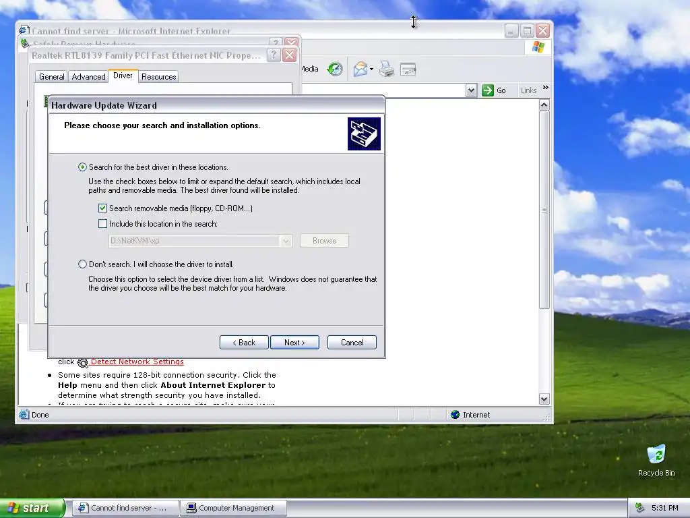The width and height of the screenshot is (690, 518).
Task: Click the Safely Remove Hardware tray icon
Action: (x=640, y=508)
